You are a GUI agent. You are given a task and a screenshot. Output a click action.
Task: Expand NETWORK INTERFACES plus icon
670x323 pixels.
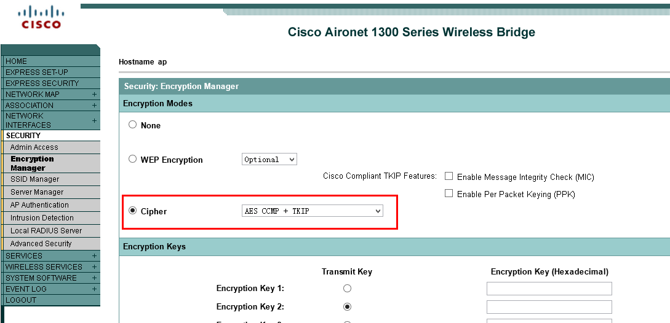94,121
